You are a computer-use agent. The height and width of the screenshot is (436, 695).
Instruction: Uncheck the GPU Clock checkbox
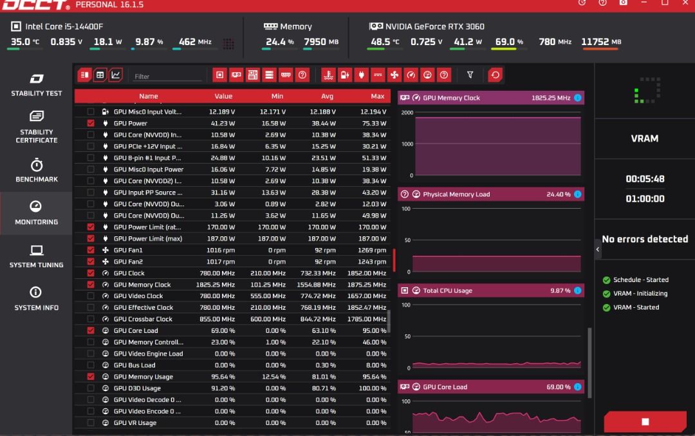pyautogui.click(x=91, y=273)
